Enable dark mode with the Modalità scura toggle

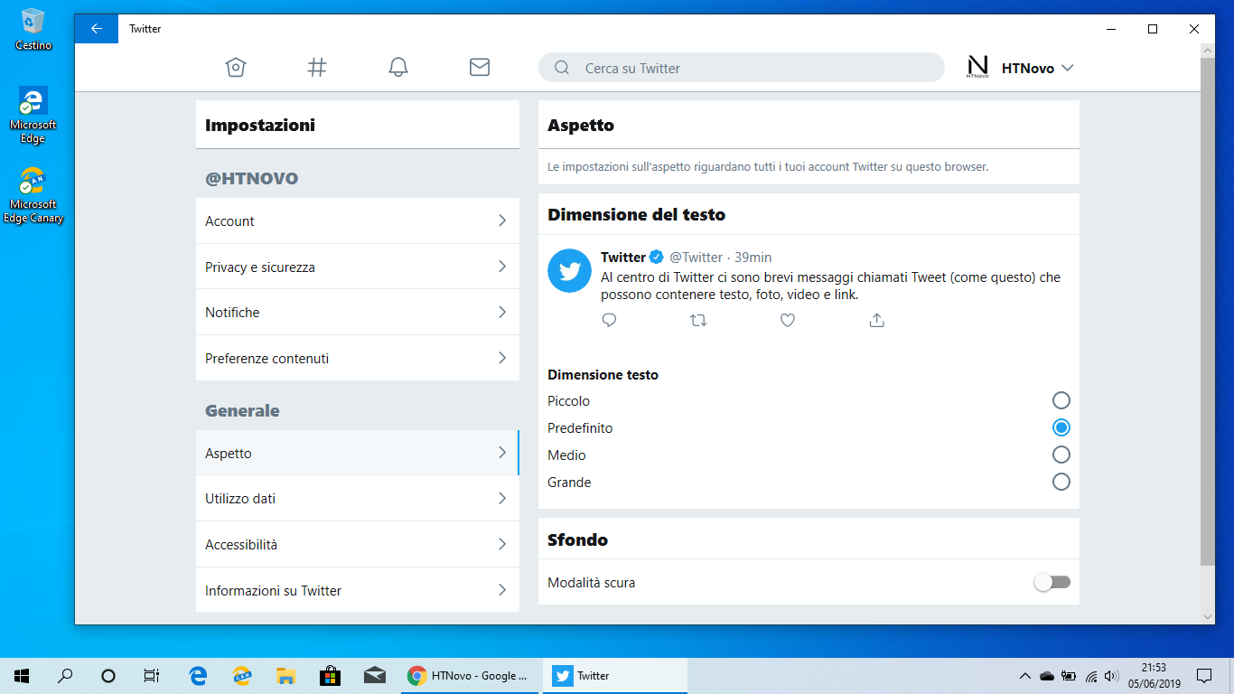[1052, 583]
